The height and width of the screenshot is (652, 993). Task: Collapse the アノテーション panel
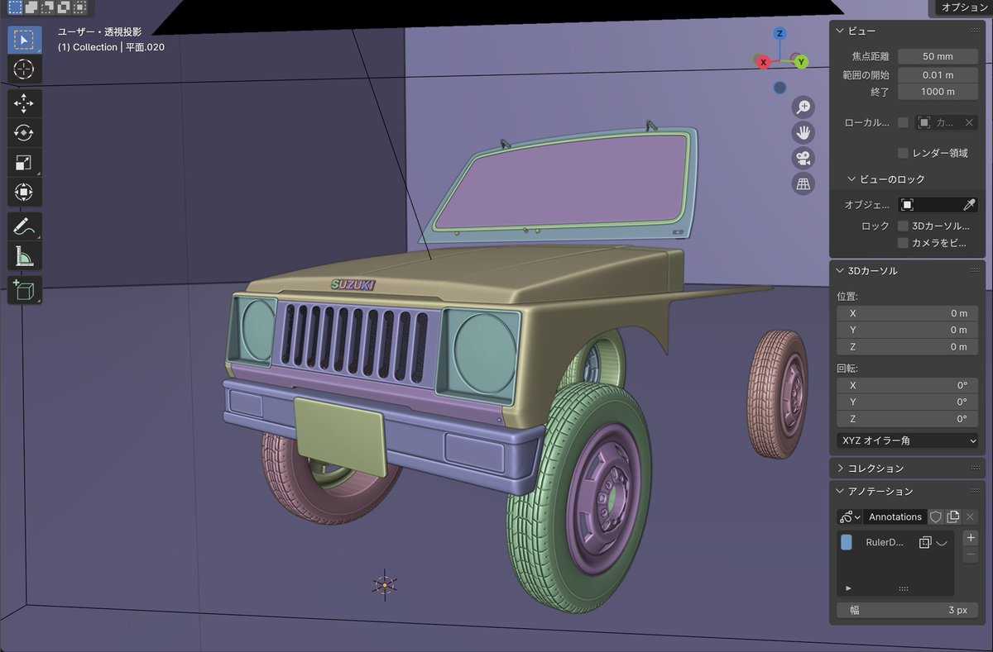(840, 491)
